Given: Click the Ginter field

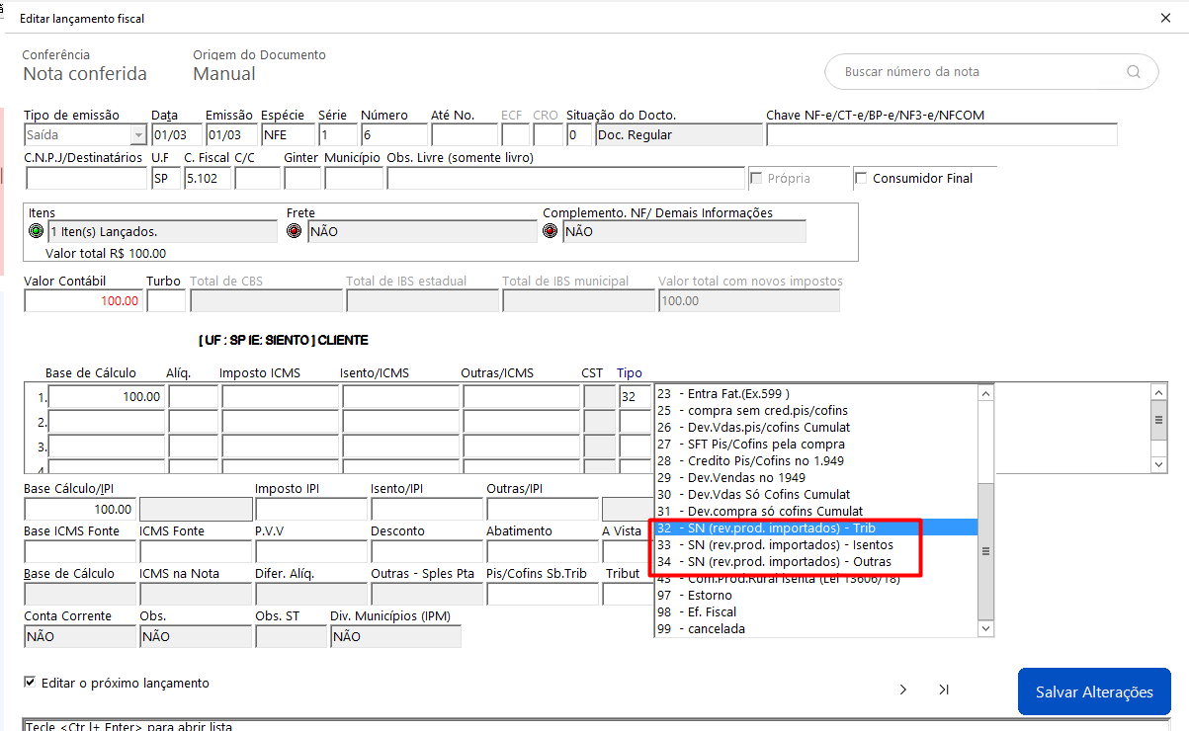Looking at the screenshot, I should tap(302, 178).
